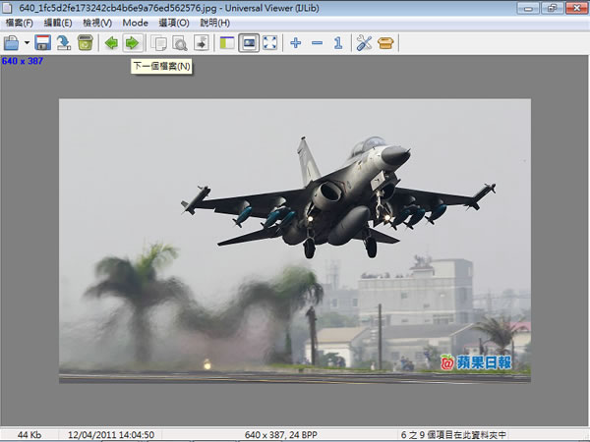Screen dimensions: 590x442
Task: Expand the open file dropdown arrow
Action: pos(27,43)
